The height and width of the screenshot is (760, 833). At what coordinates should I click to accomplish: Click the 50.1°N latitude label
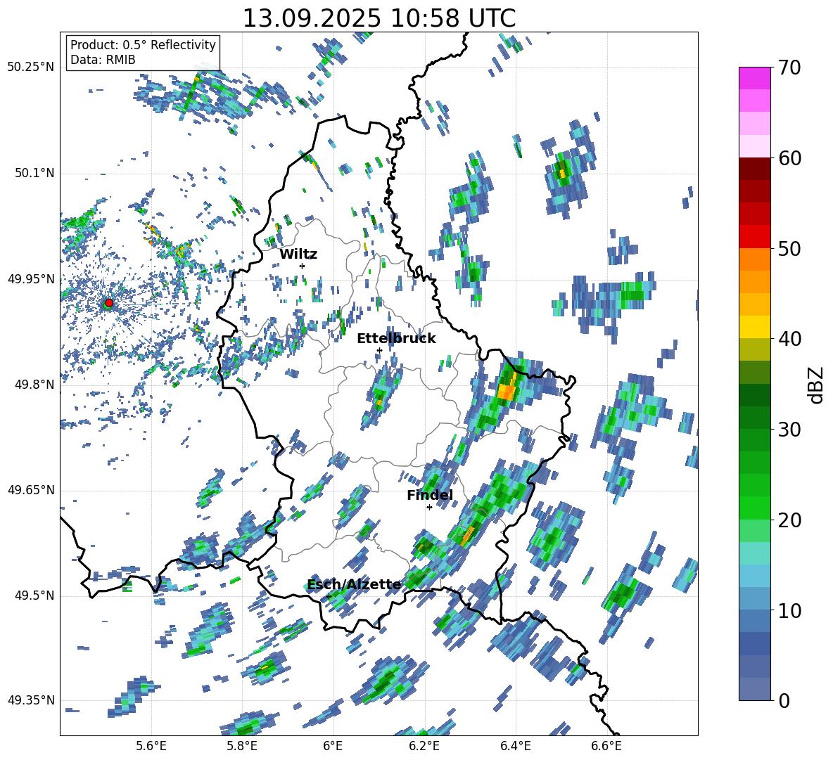click(34, 174)
